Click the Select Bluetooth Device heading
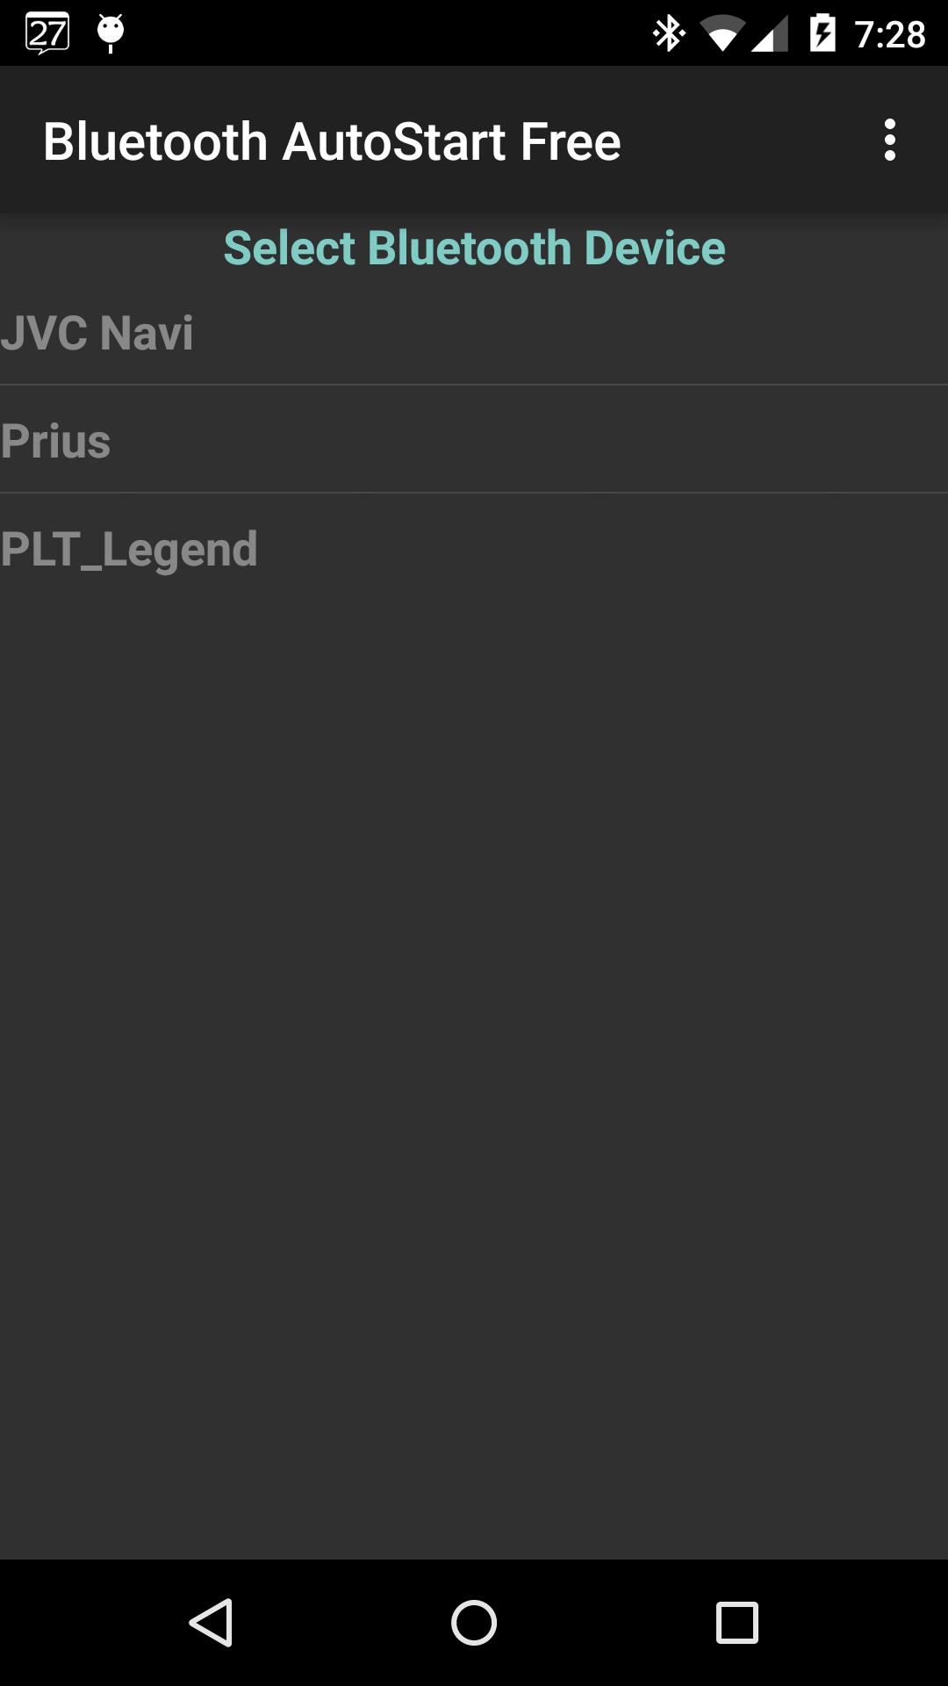The height and width of the screenshot is (1686, 948). point(474,248)
